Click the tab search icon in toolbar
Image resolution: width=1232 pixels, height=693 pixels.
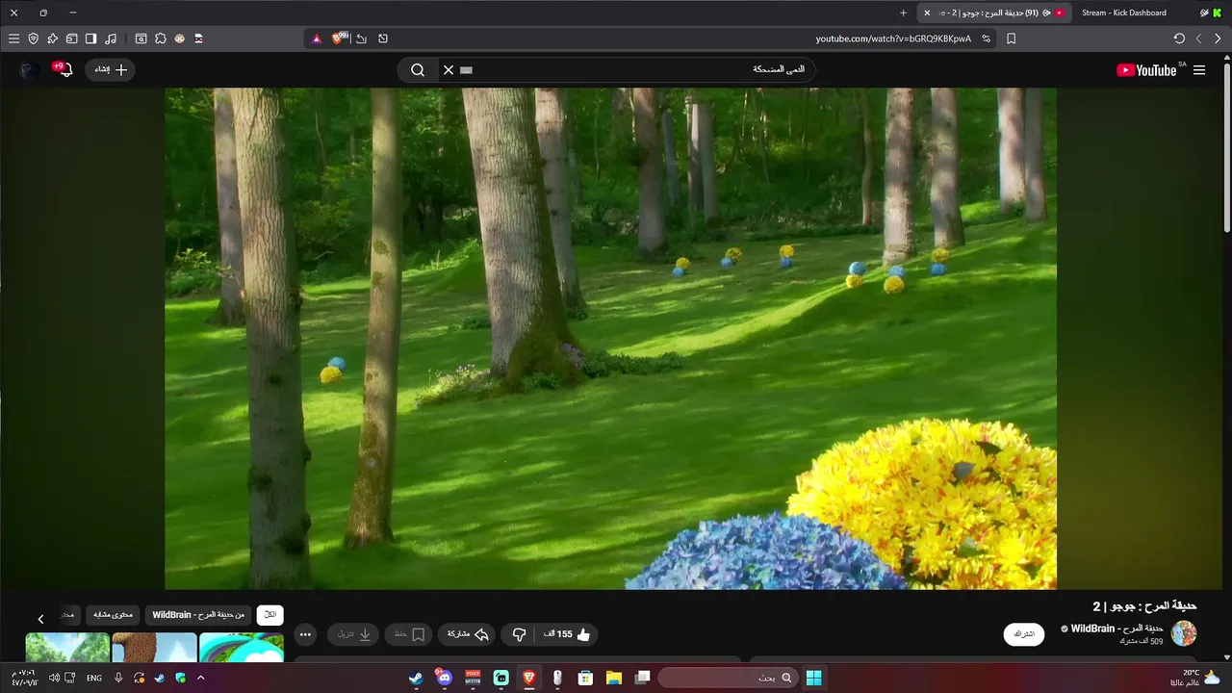coord(141,38)
